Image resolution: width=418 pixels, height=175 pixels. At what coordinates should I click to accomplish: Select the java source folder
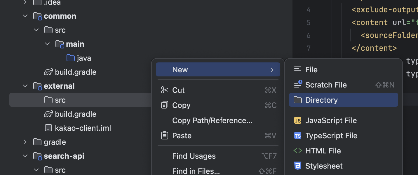click(84, 58)
